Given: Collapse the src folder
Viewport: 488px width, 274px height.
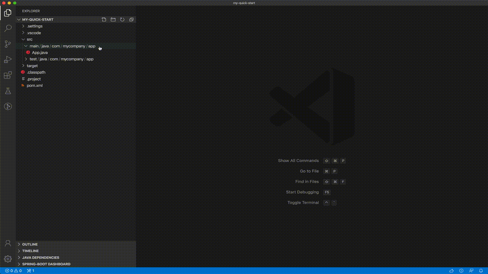Looking at the screenshot, I should click(x=23, y=39).
